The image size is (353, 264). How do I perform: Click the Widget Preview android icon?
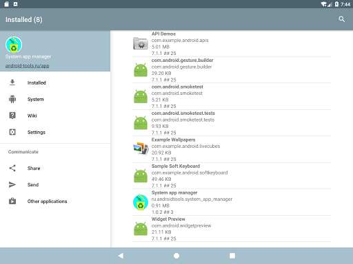pyautogui.click(x=141, y=228)
